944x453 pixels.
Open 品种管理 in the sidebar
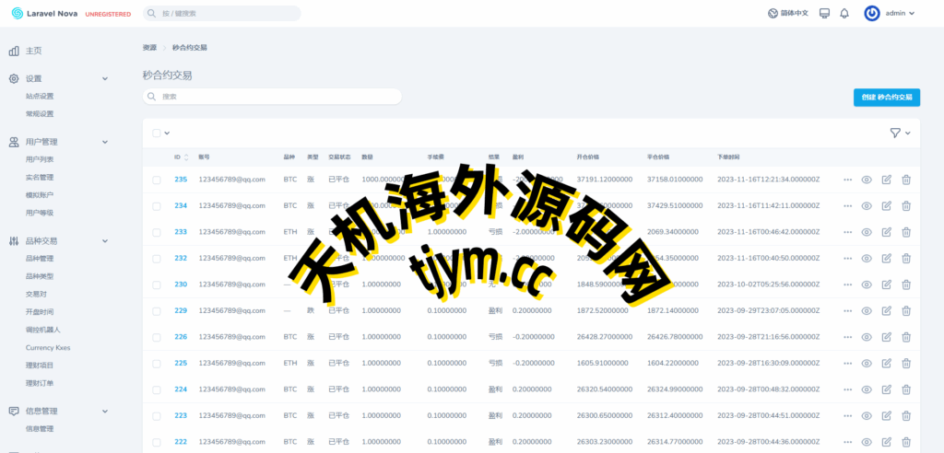pos(40,259)
